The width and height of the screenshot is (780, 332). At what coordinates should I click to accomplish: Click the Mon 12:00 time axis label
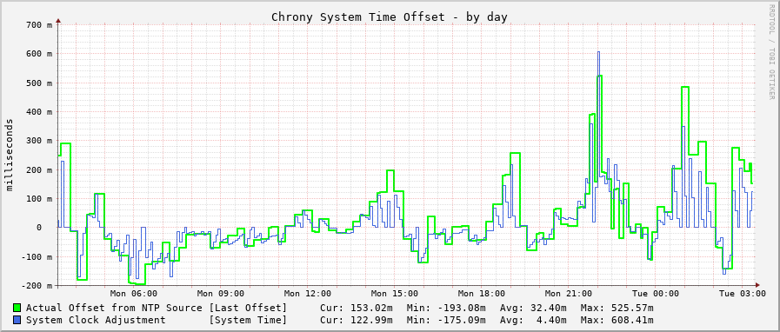click(x=308, y=294)
